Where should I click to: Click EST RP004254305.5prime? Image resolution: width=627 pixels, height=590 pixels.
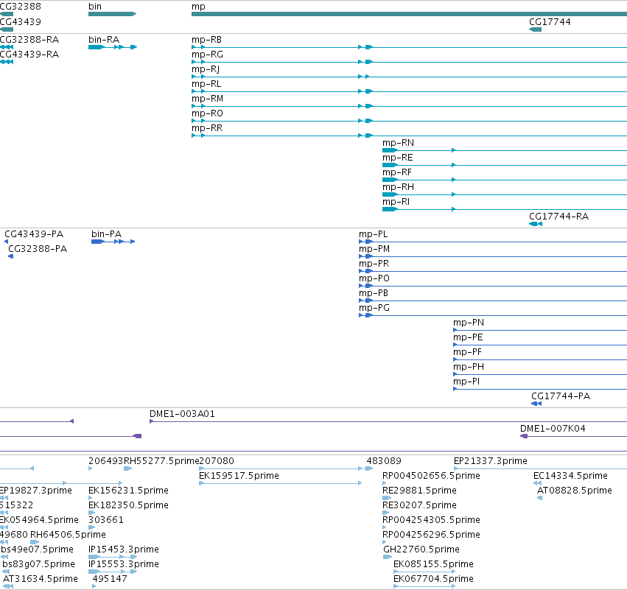coord(431,521)
